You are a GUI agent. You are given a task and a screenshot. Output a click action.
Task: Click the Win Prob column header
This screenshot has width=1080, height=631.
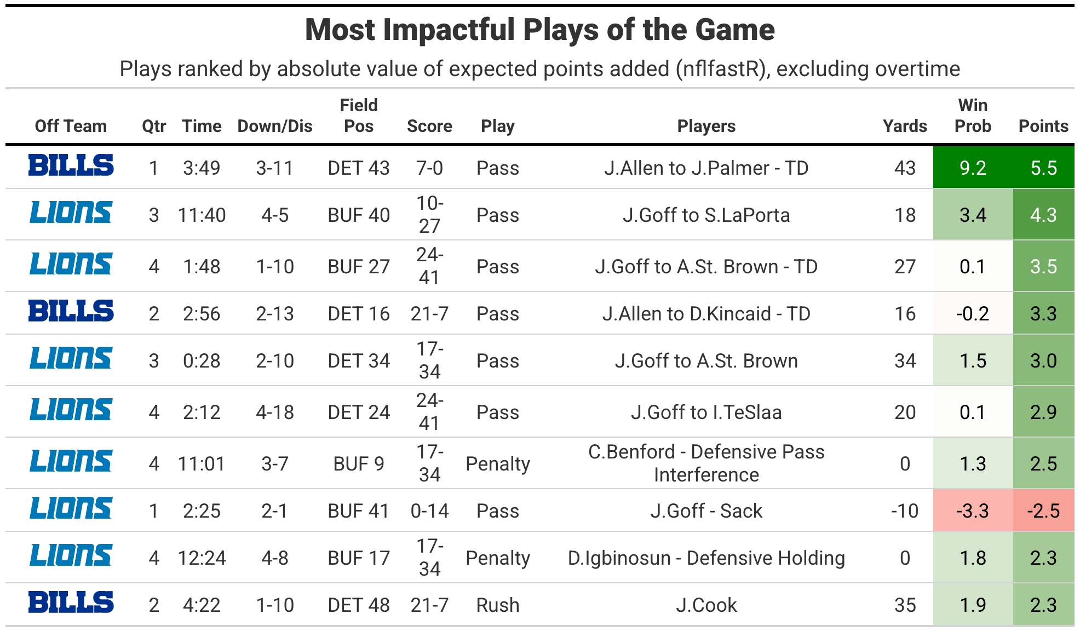pos(973,116)
